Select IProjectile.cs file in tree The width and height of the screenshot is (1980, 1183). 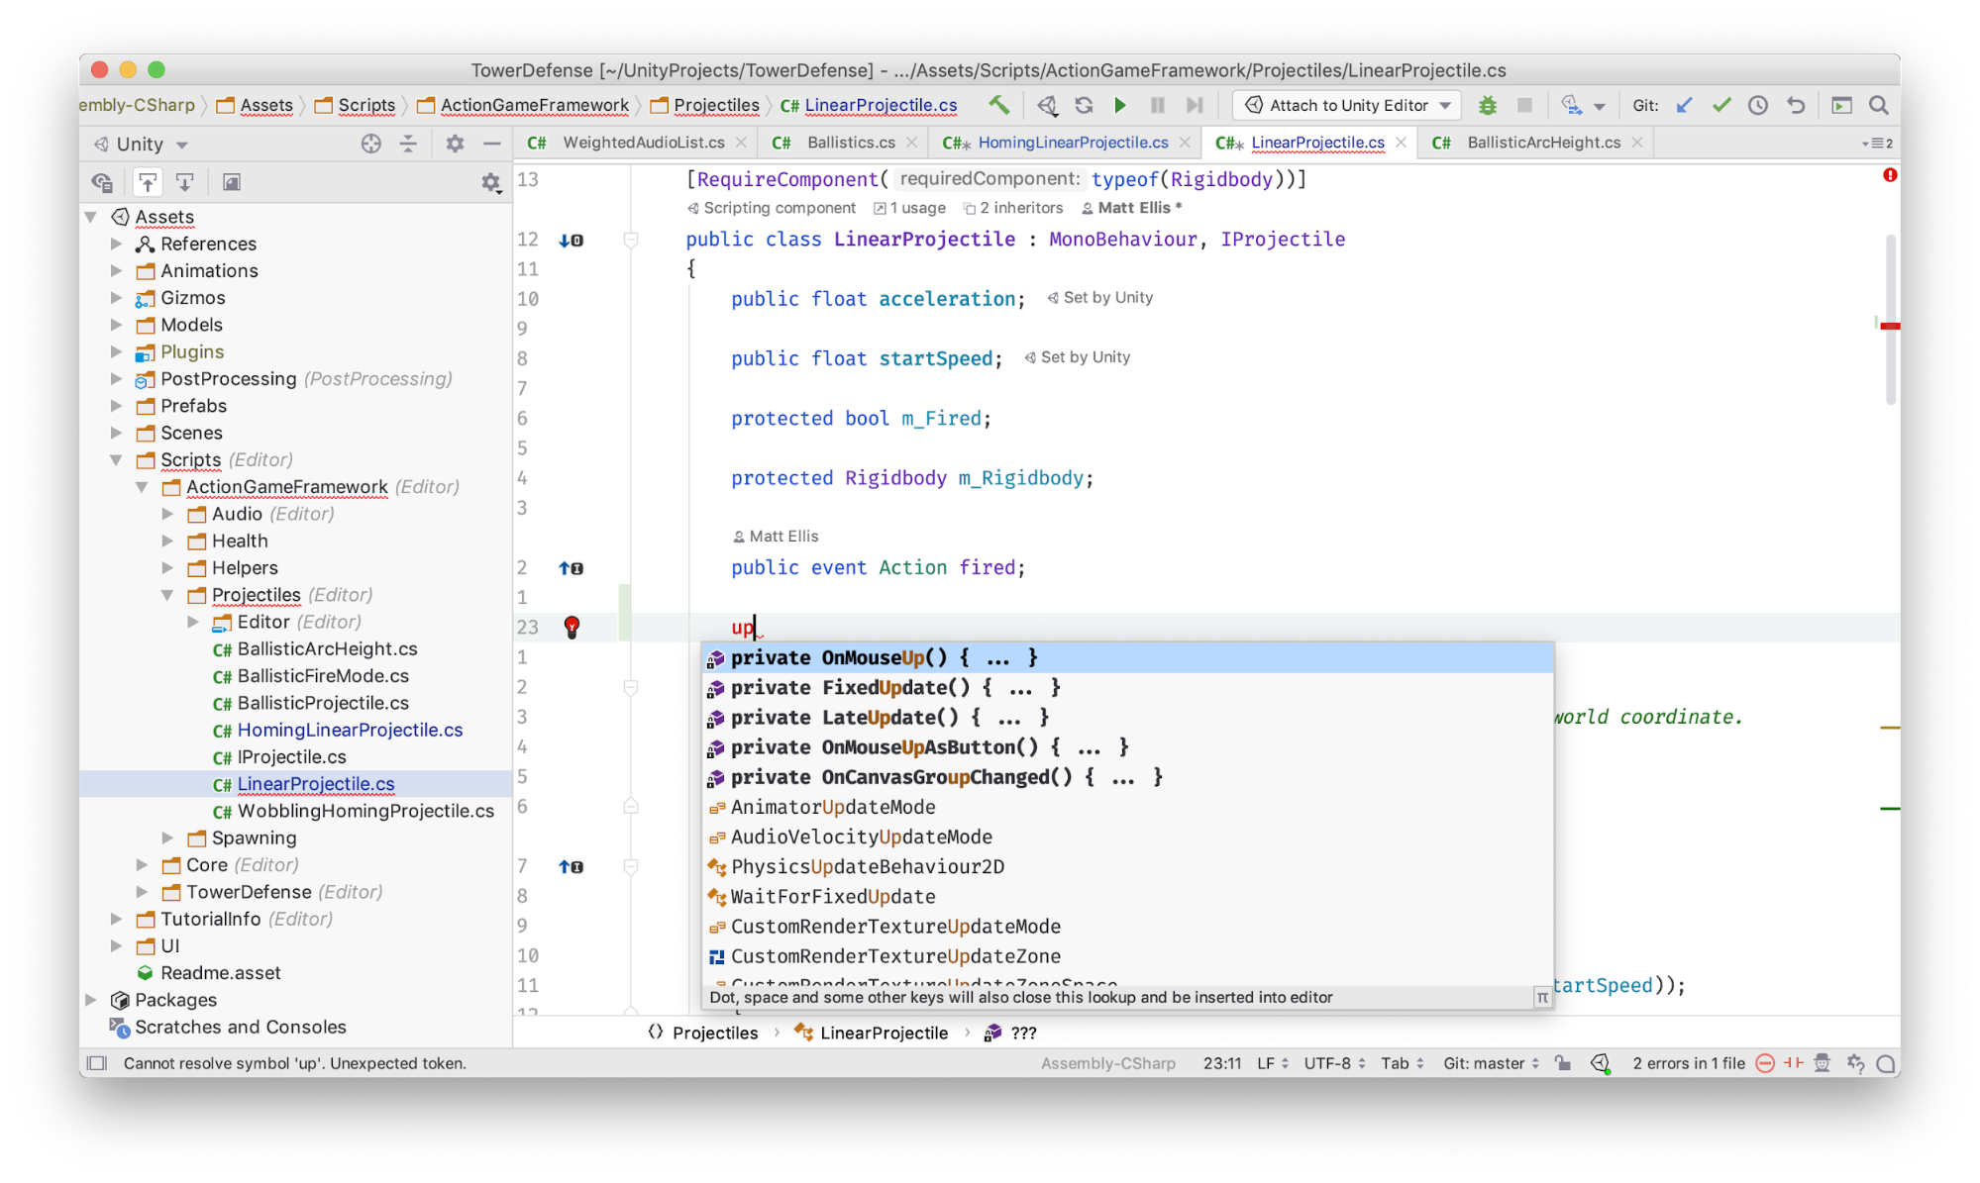279,757
